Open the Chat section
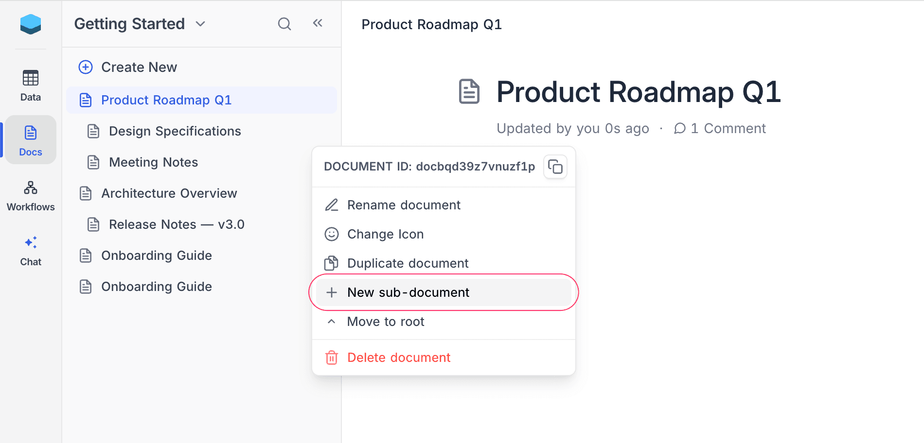924x443 pixels. [30, 250]
